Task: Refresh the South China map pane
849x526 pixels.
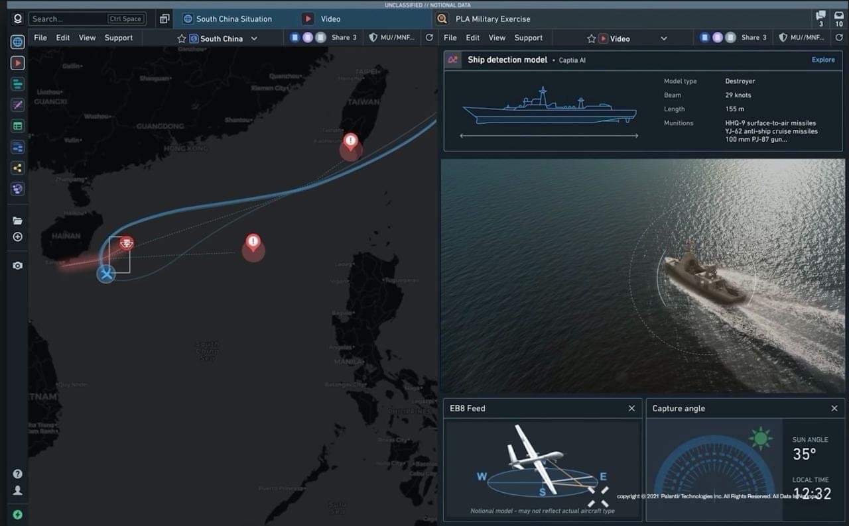Action: pos(429,38)
